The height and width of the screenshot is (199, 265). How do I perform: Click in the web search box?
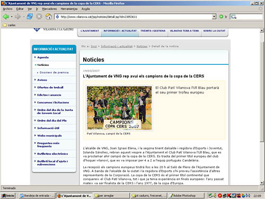249,17
